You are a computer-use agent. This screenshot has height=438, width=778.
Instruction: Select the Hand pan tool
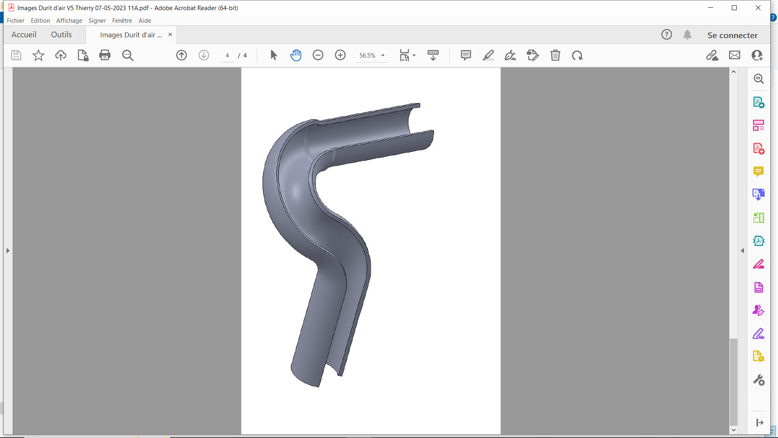pyautogui.click(x=296, y=55)
